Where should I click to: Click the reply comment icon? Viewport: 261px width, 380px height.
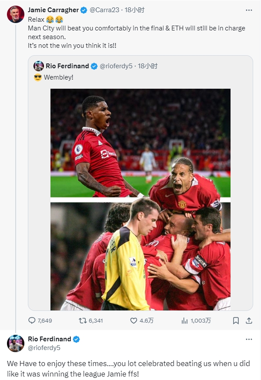(32, 320)
